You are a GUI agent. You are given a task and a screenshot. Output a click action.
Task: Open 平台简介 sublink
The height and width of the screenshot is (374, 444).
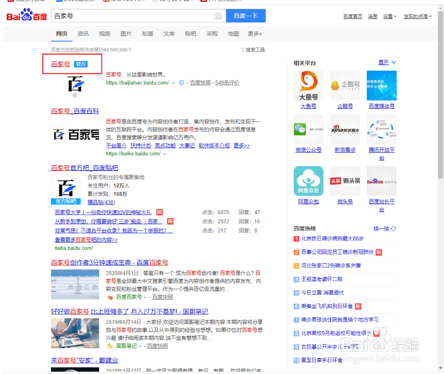coord(116,146)
